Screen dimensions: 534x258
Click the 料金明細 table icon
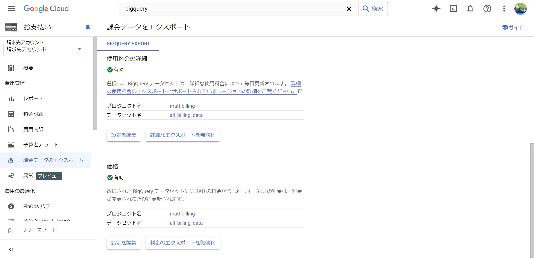pyautogui.click(x=11, y=114)
